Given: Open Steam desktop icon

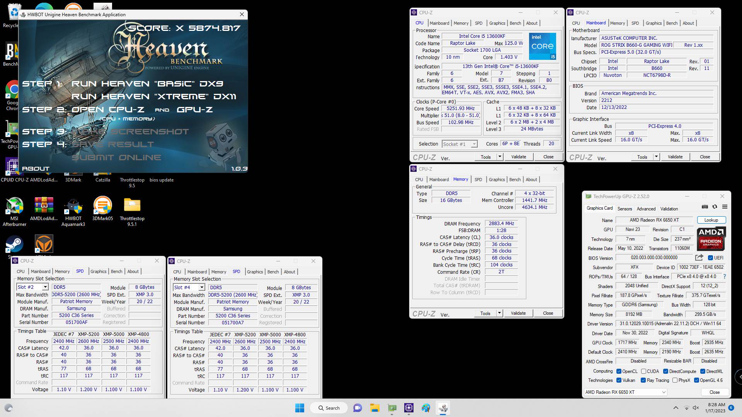Looking at the screenshot, I should pyautogui.click(x=15, y=244).
